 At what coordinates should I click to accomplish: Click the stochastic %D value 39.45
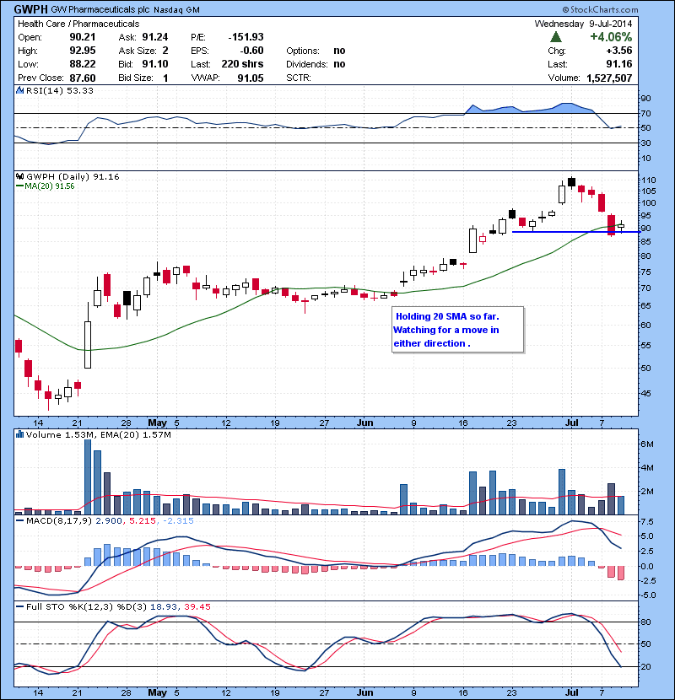[197, 606]
